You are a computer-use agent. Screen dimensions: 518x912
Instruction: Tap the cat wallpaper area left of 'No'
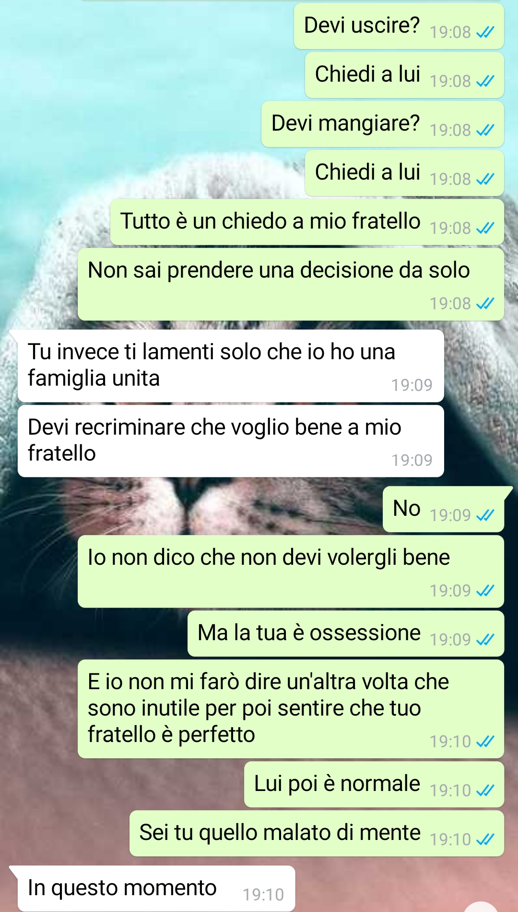pyautogui.click(x=192, y=509)
